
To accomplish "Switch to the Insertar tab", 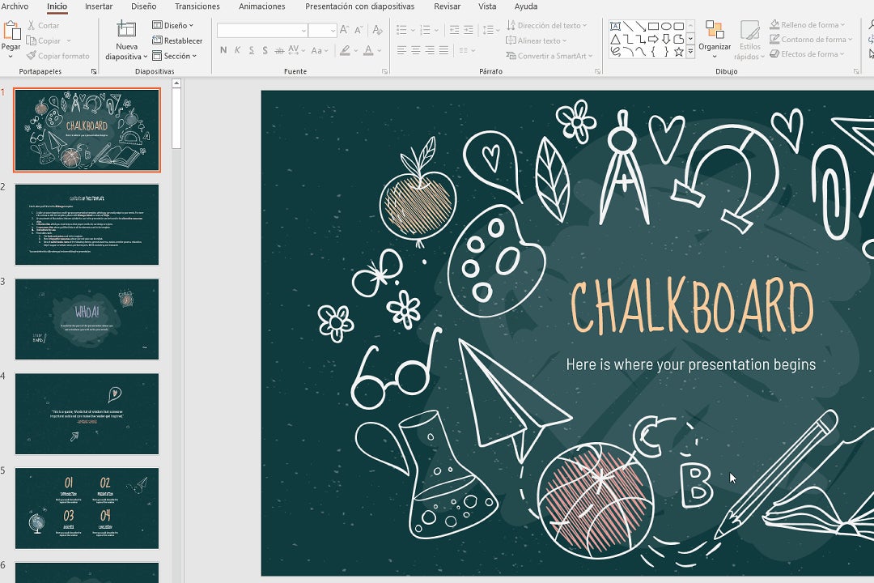I will [x=99, y=6].
